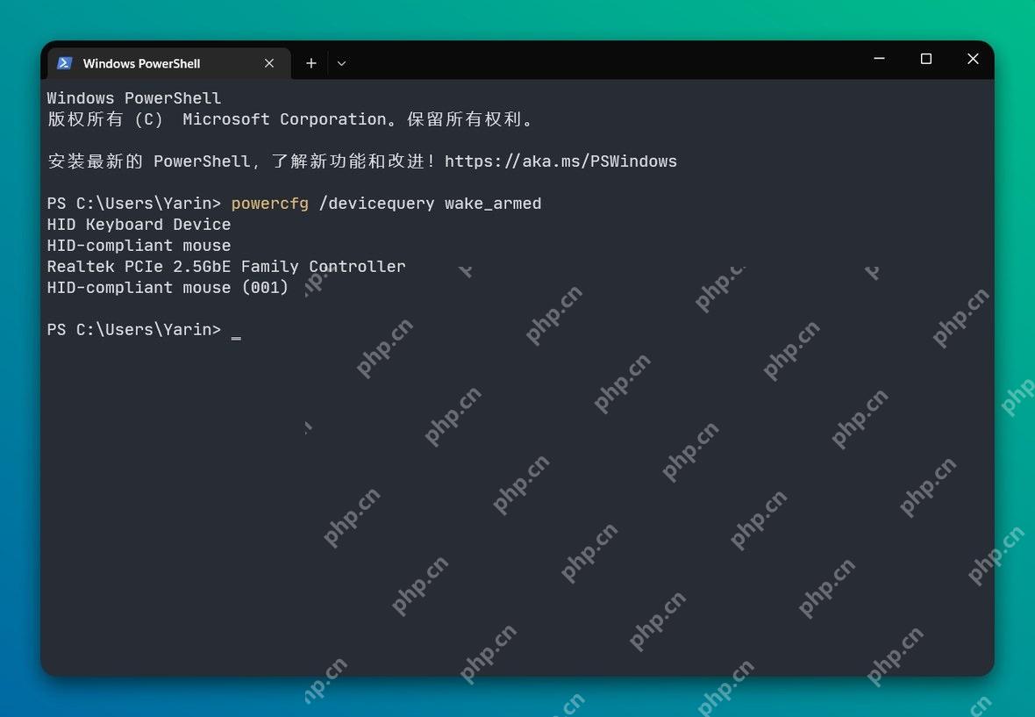The image size is (1035, 717).
Task: Open a new tab with plus button
Action: (x=310, y=63)
